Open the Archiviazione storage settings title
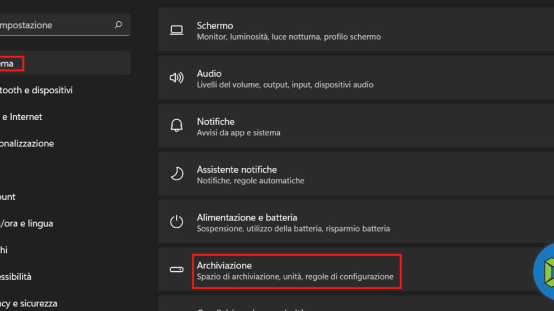The height and width of the screenshot is (311, 554). coord(224,265)
